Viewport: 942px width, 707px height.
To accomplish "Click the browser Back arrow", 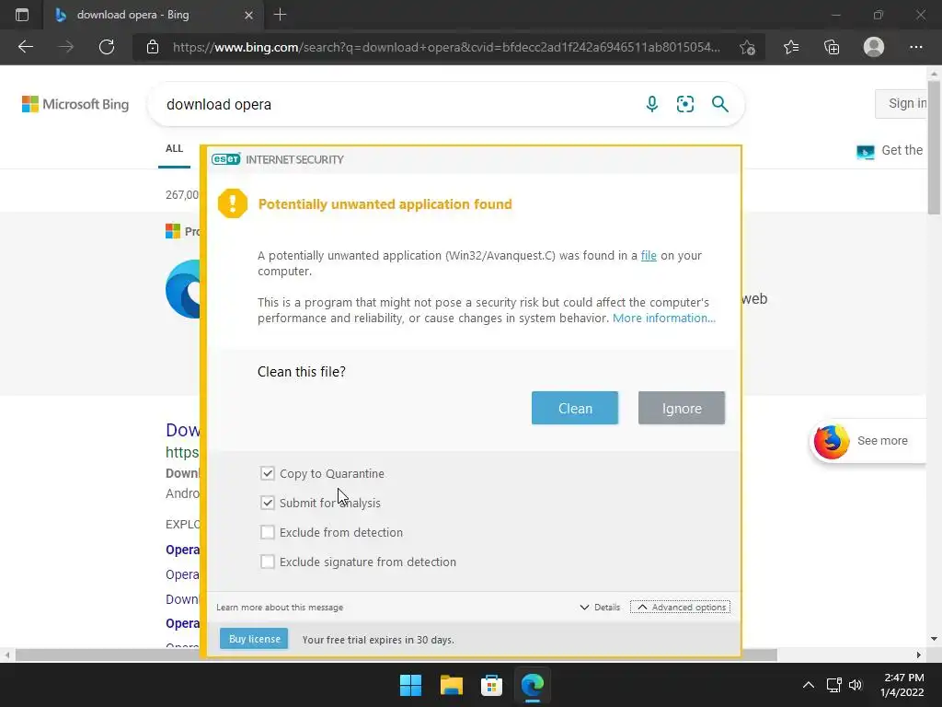I will click(x=26, y=47).
